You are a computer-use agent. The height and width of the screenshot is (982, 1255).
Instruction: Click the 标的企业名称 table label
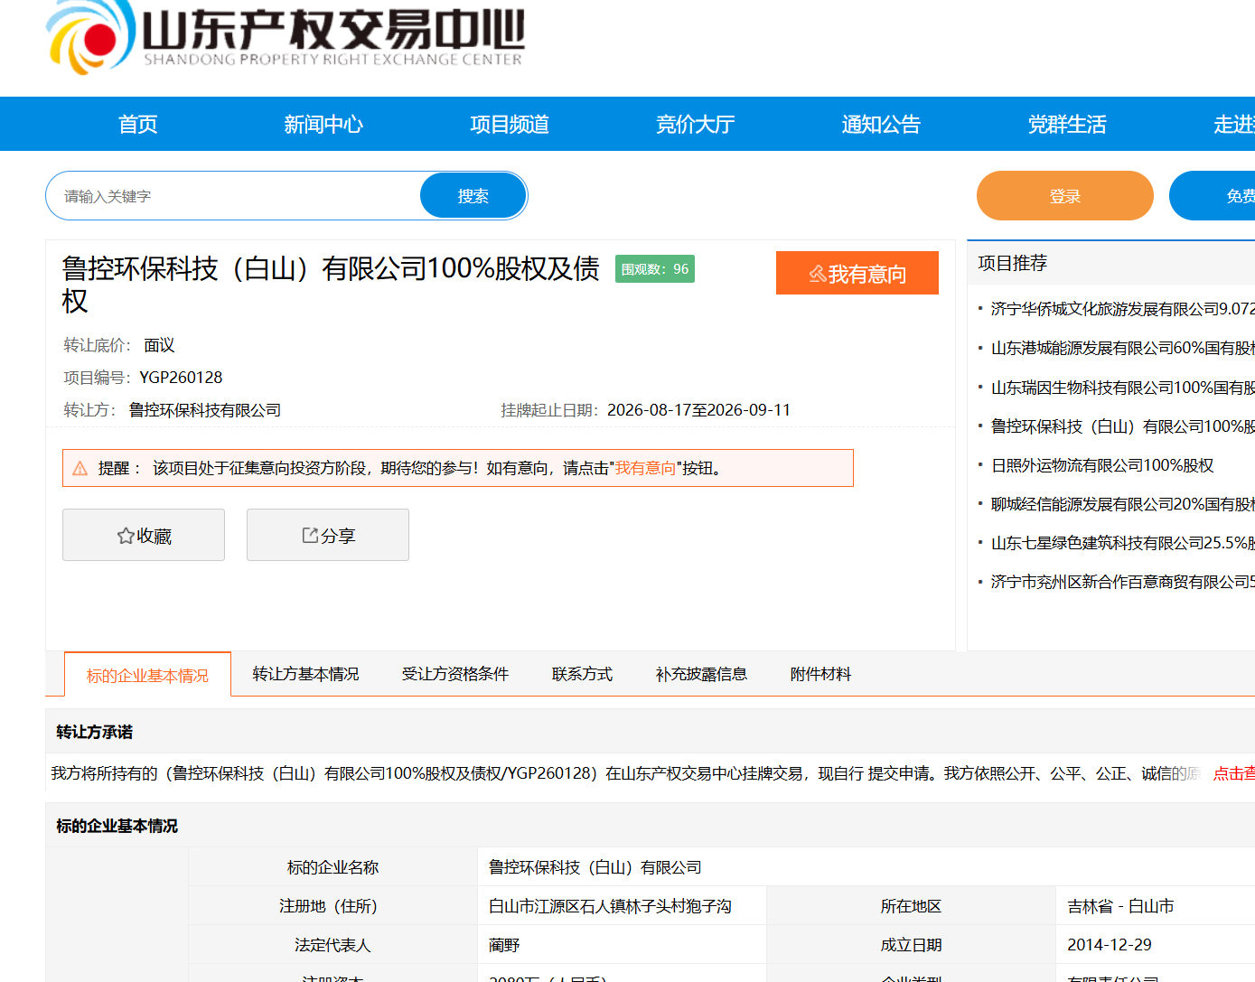pos(332,867)
